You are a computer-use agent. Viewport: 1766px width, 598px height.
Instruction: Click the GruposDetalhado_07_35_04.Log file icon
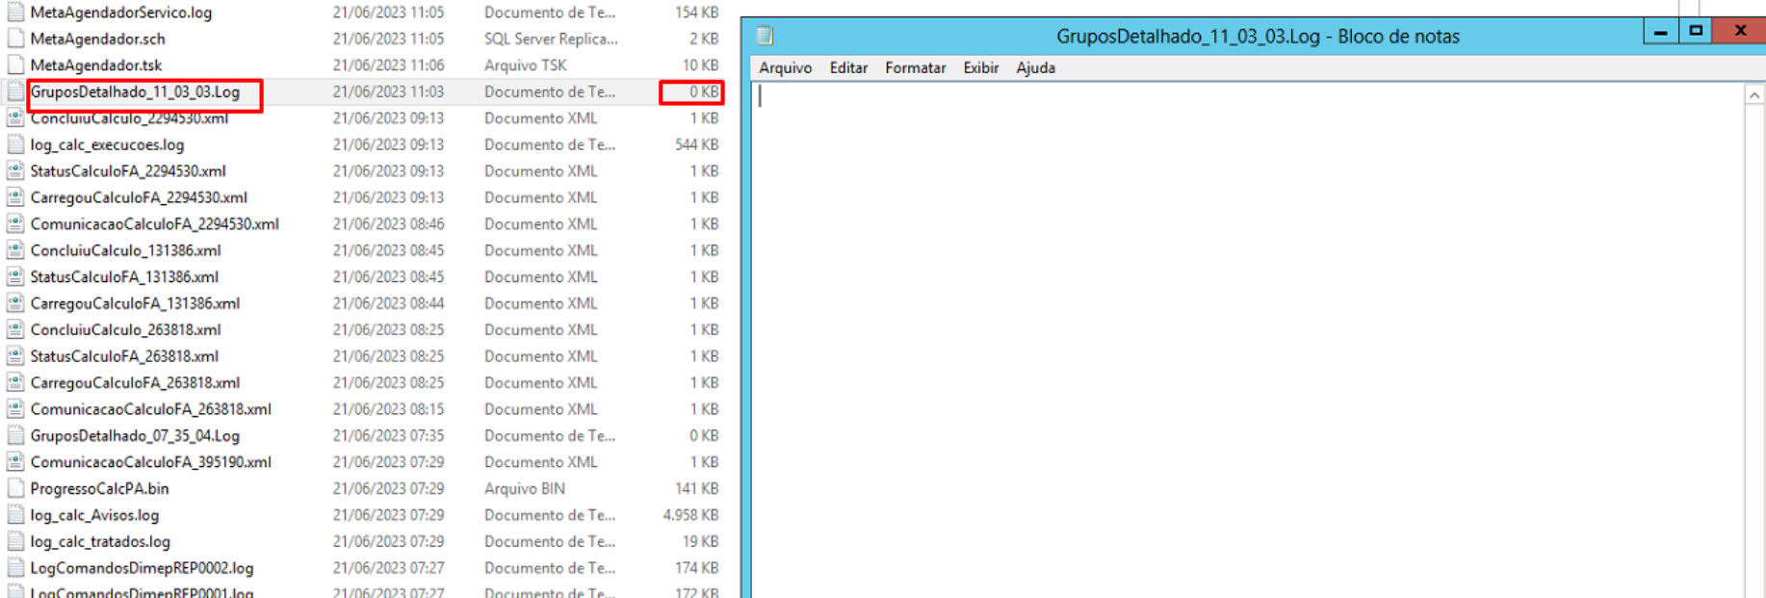coord(15,436)
